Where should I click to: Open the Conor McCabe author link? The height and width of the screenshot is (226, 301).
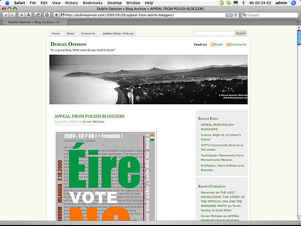tap(93, 122)
